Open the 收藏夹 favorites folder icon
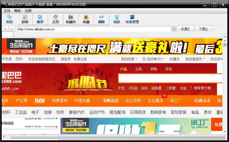The image size is (229, 142). (71, 19)
